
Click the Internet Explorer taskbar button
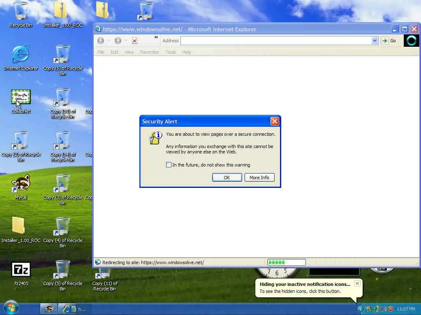(74, 309)
